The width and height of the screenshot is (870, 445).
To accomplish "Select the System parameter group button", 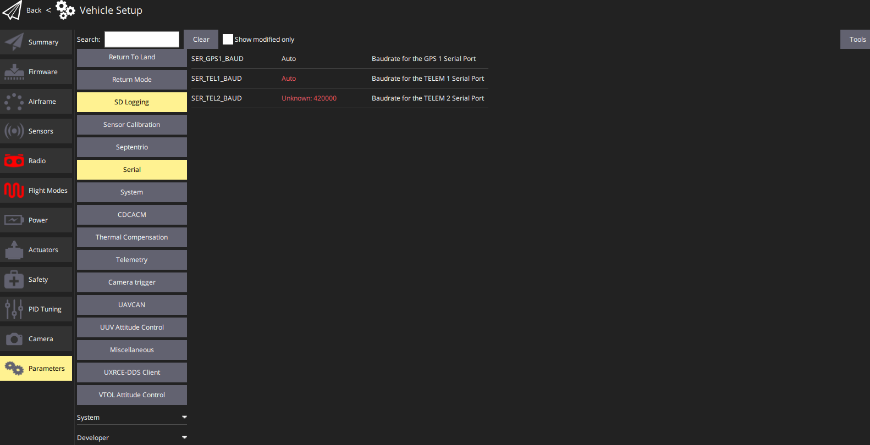I will click(x=132, y=192).
